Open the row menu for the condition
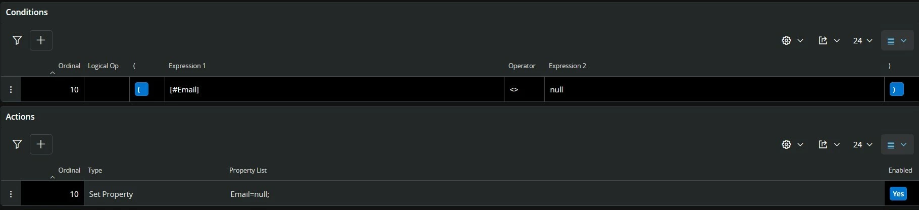Image resolution: width=919 pixels, height=210 pixels. click(x=11, y=89)
